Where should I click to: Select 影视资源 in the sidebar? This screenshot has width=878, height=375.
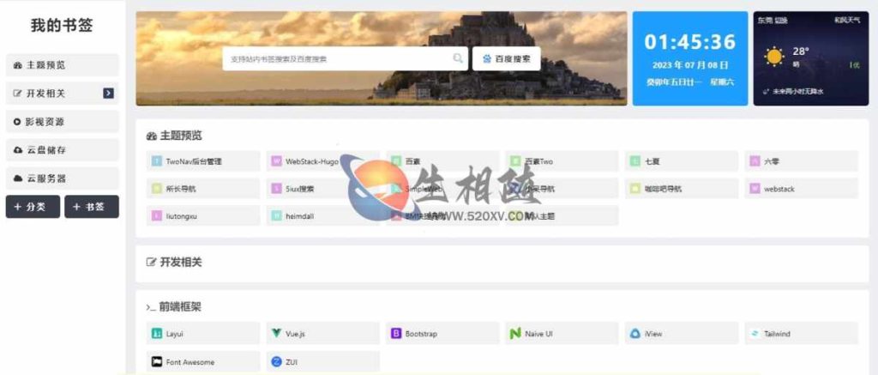[62, 122]
